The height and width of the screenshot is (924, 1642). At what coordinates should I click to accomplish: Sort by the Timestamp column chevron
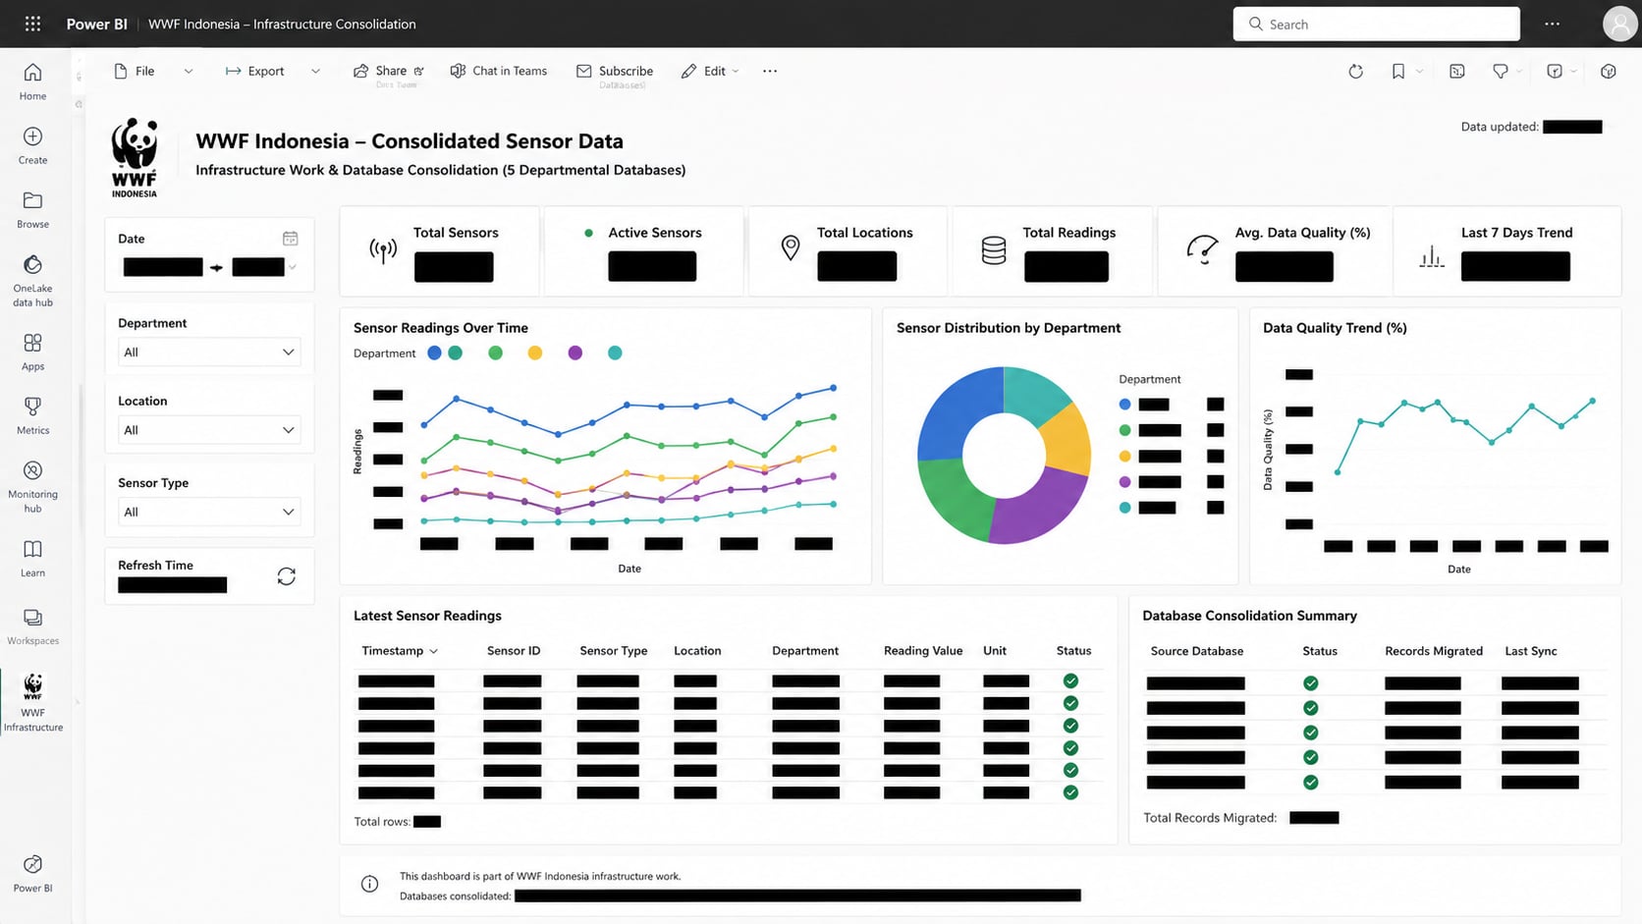click(433, 651)
